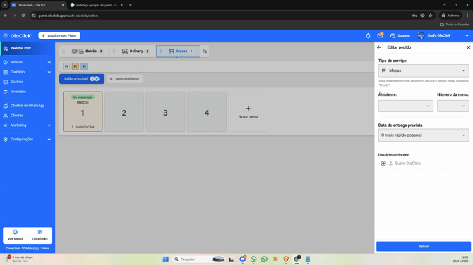Open Número da mesa dropdown

click(453, 106)
